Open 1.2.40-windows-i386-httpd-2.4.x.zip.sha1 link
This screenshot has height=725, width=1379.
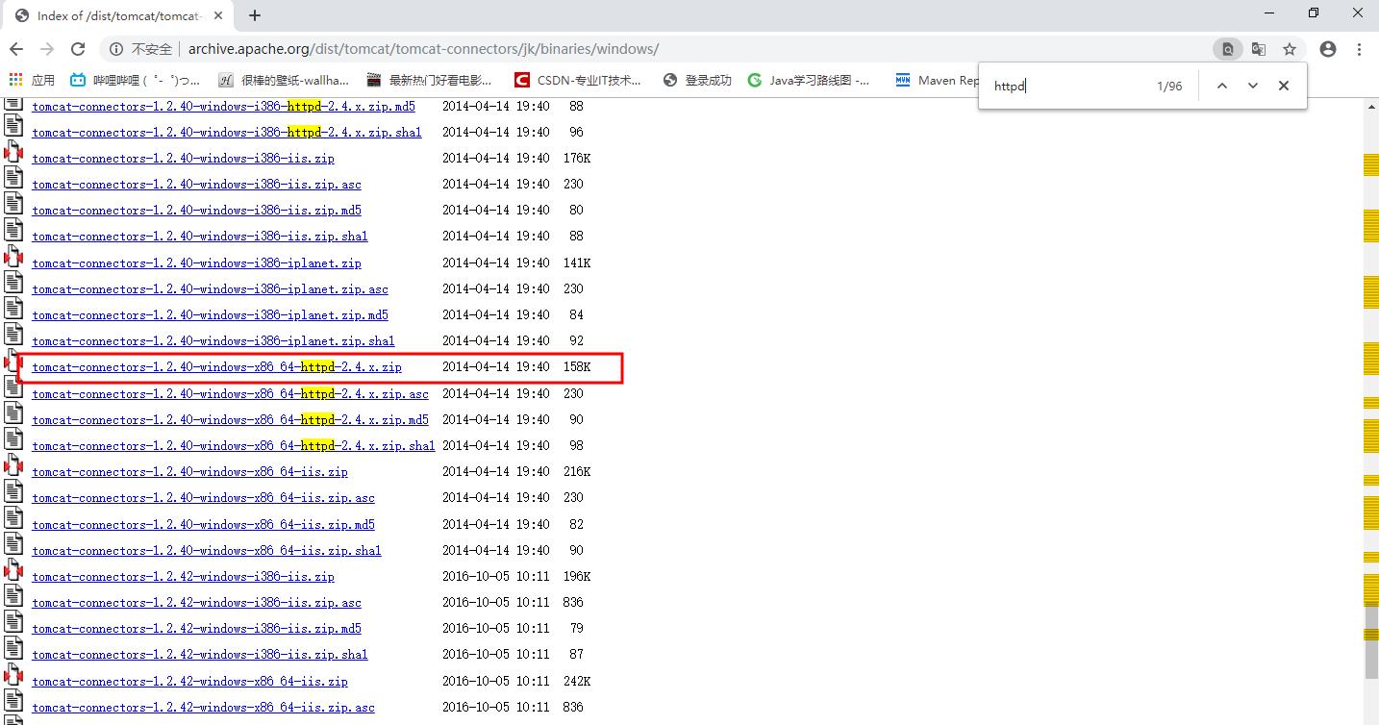click(x=227, y=132)
